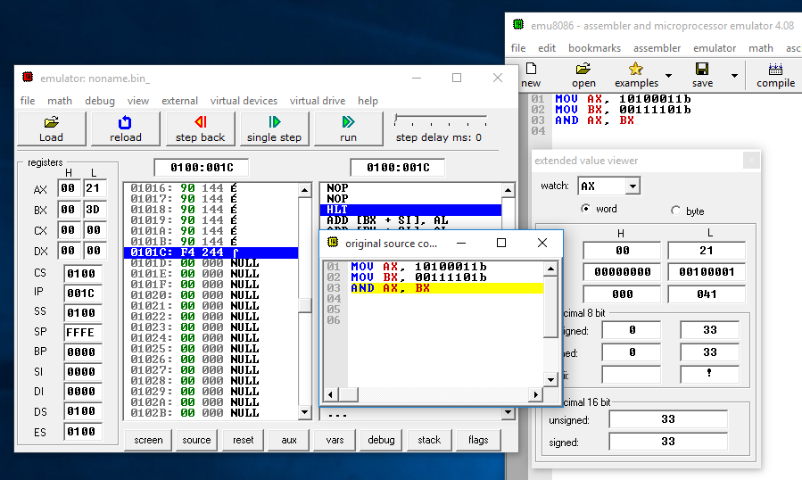Open the virtual devices menu

tap(244, 101)
